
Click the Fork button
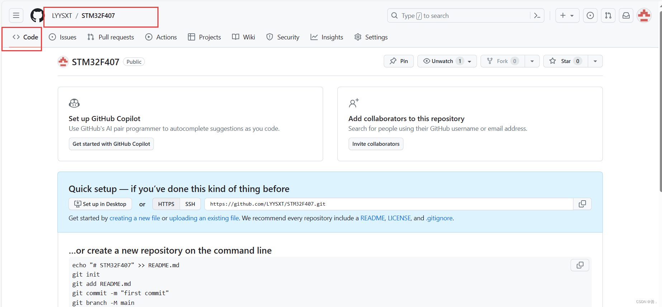click(x=502, y=61)
